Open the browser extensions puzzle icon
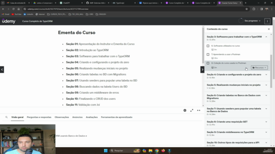The height and width of the screenshot is (154, 275). coord(254,9)
